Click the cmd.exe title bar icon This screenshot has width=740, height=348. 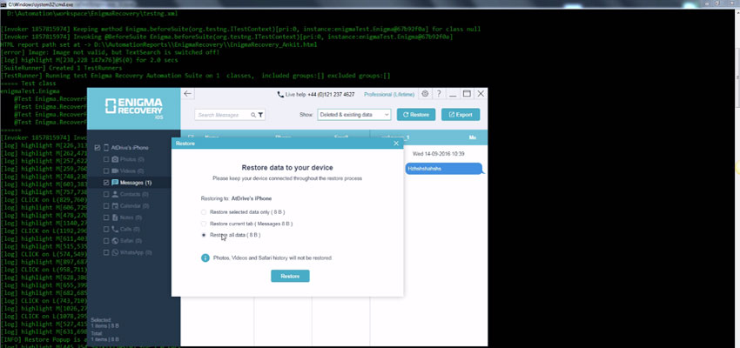tap(3, 3)
